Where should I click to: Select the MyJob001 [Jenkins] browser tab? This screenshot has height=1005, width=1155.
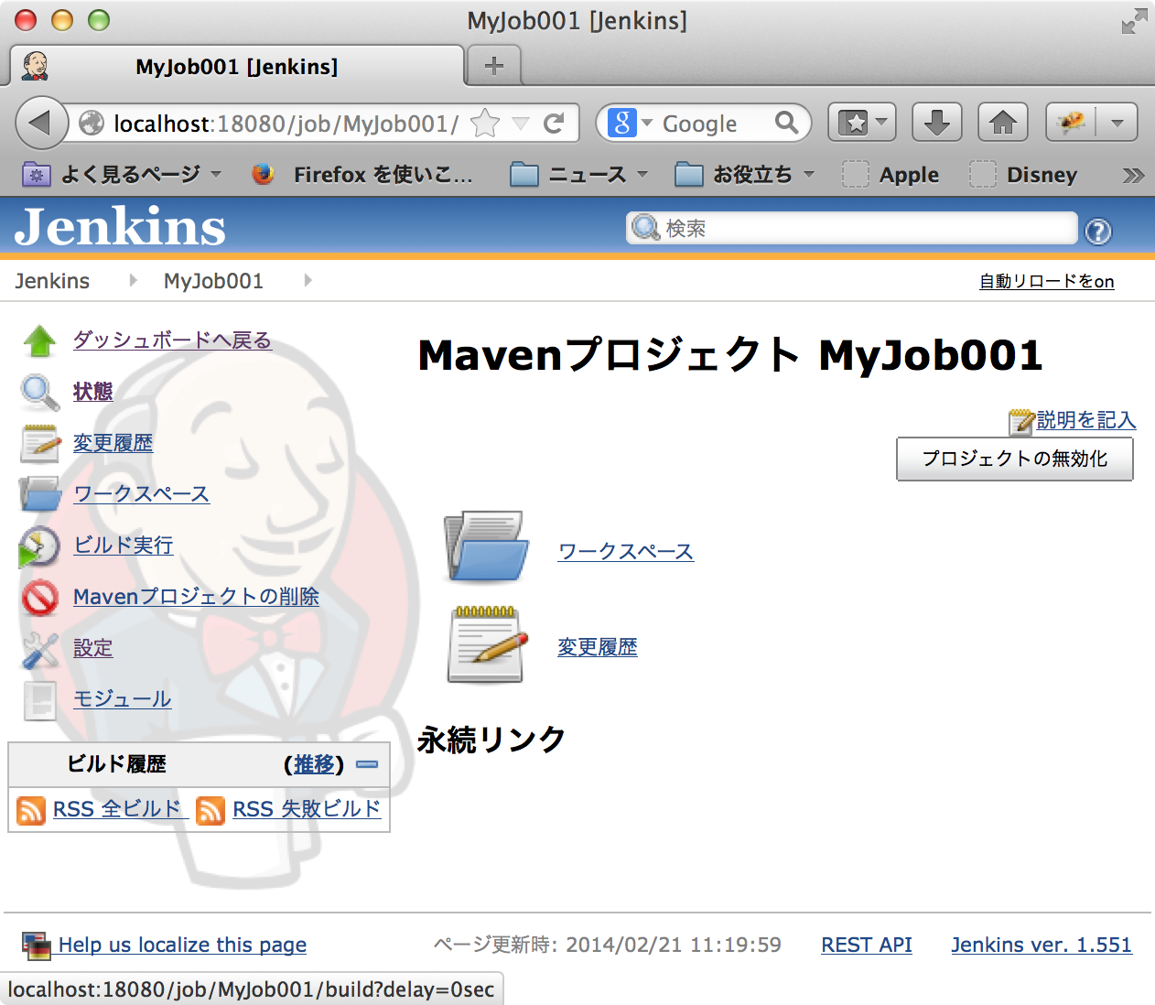point(237,66)
